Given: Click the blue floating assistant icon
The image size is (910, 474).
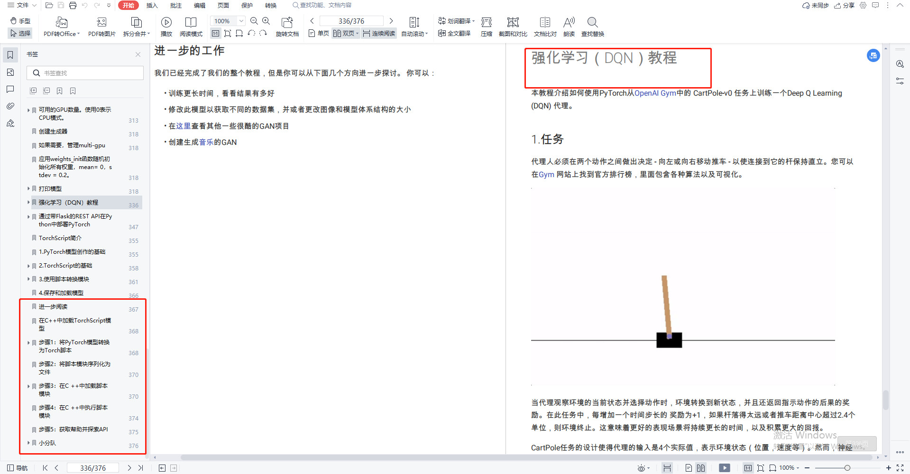Looking at the screenshot, I should tap(873, 55).
